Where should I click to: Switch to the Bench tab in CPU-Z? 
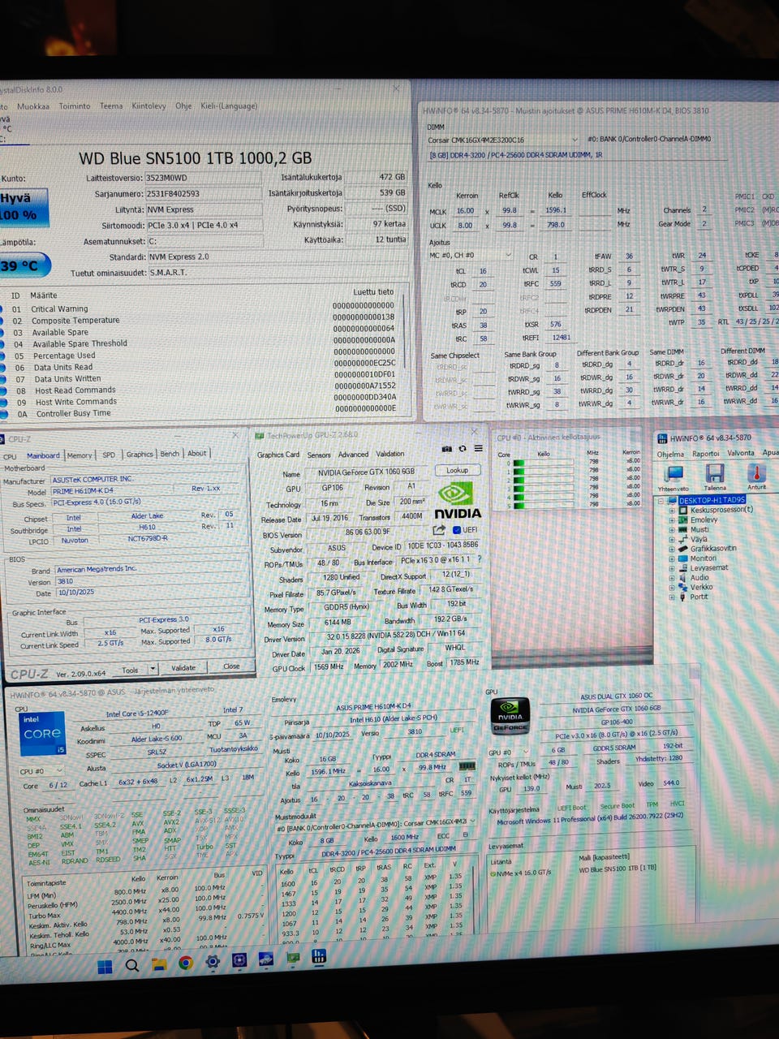[170, 454]
